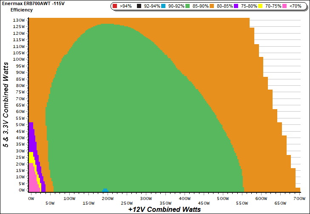Click the Enermax ERB700AWT -115V title
310x214 pixels.
click(x=25, y=3)
